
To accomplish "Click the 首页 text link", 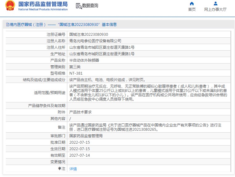I will click(x=192, y=10).
